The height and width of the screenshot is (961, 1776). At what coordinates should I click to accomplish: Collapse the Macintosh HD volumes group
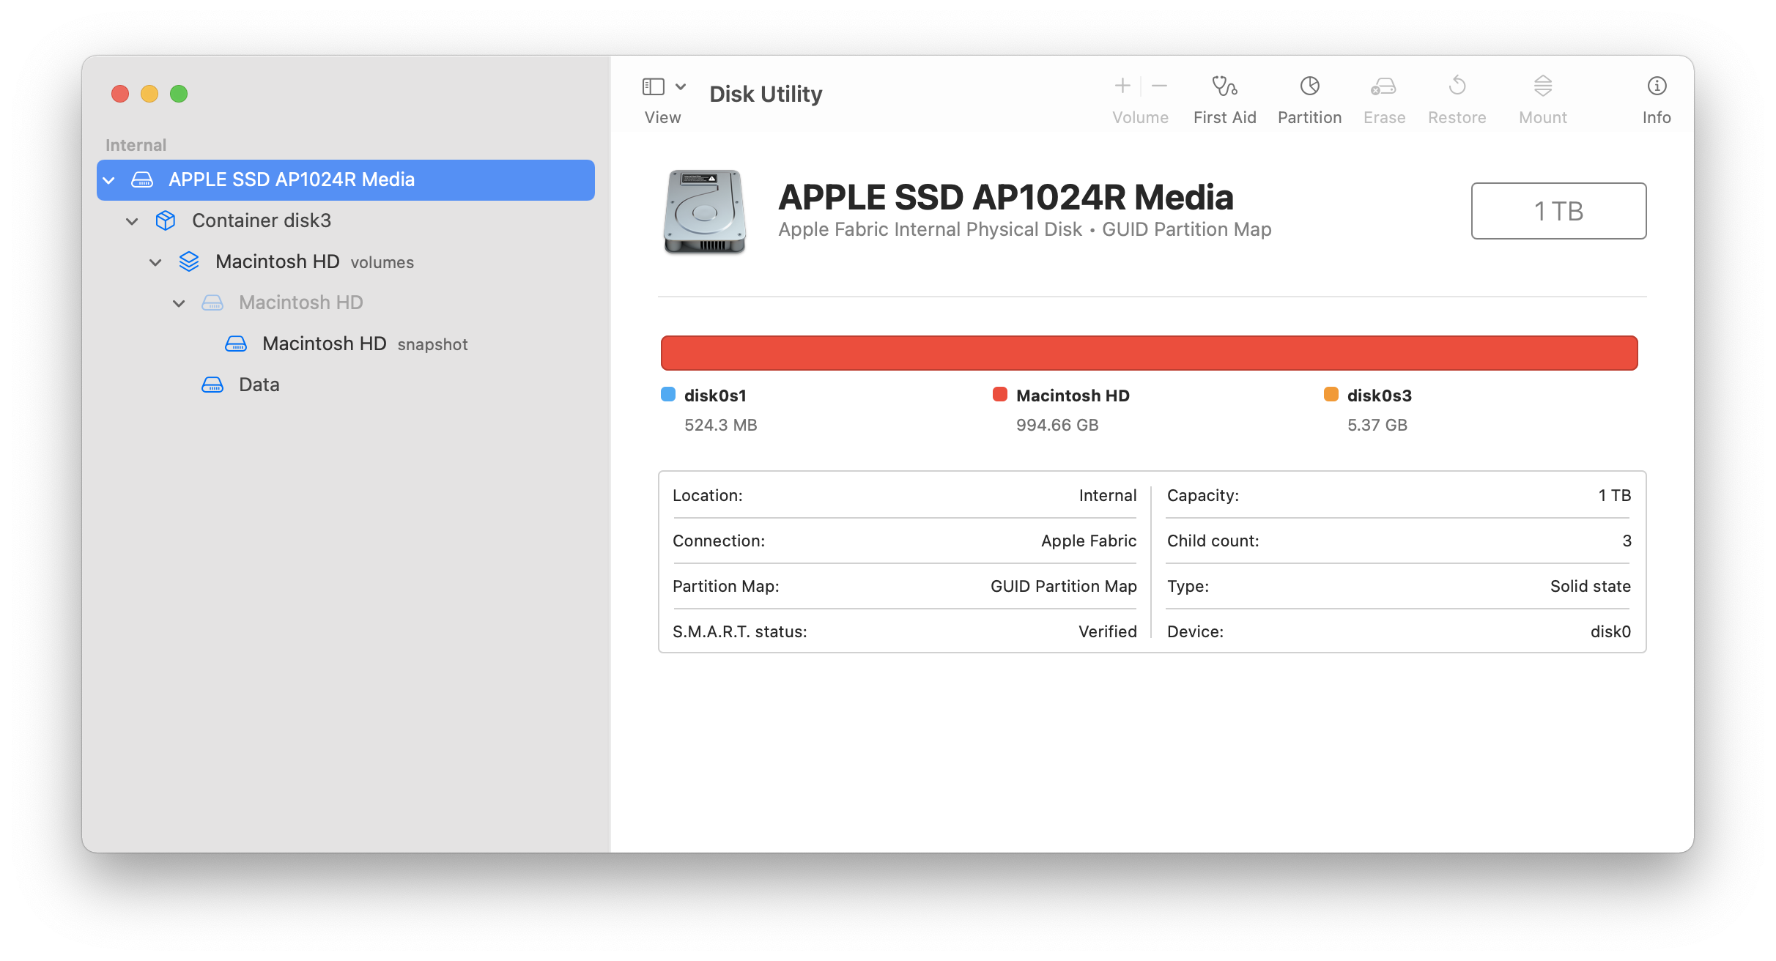tap(155, 262)
